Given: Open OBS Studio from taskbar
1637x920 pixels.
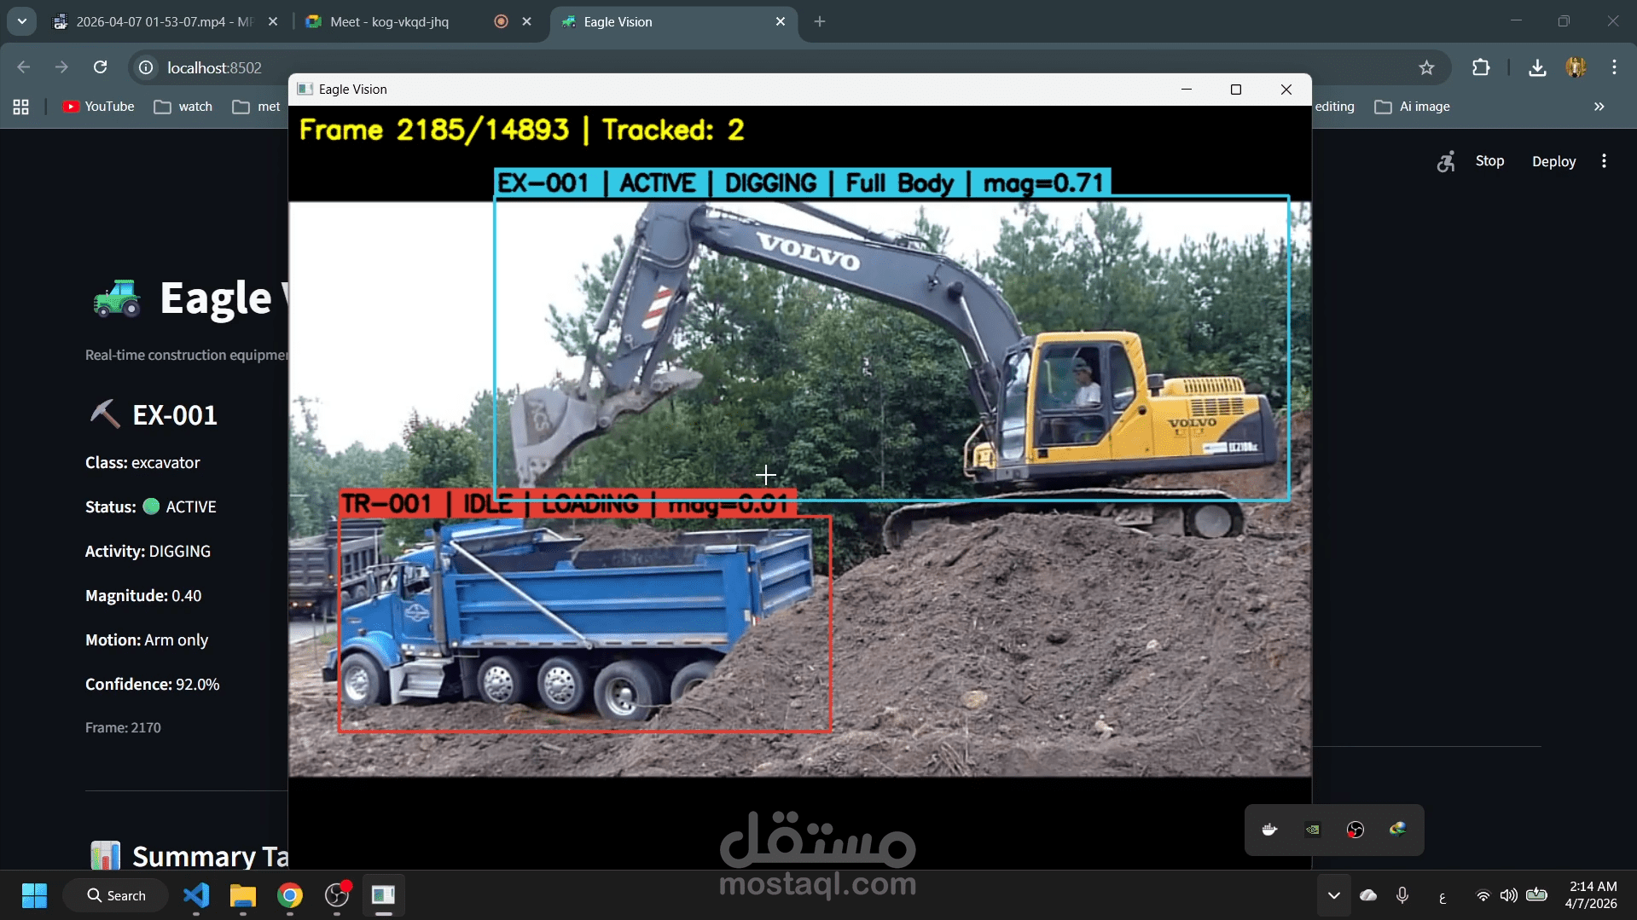Looking at the screenshot, I should [x=337, y=895].
